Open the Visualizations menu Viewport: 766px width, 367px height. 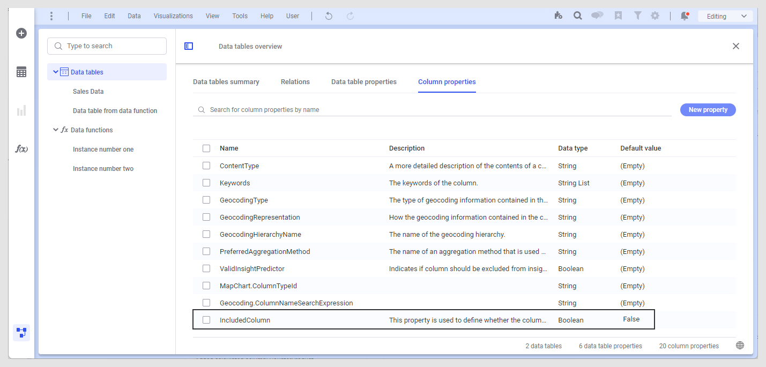[x=173, y=16]
